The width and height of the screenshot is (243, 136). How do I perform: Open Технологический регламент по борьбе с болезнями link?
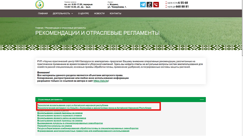point(94,108)
